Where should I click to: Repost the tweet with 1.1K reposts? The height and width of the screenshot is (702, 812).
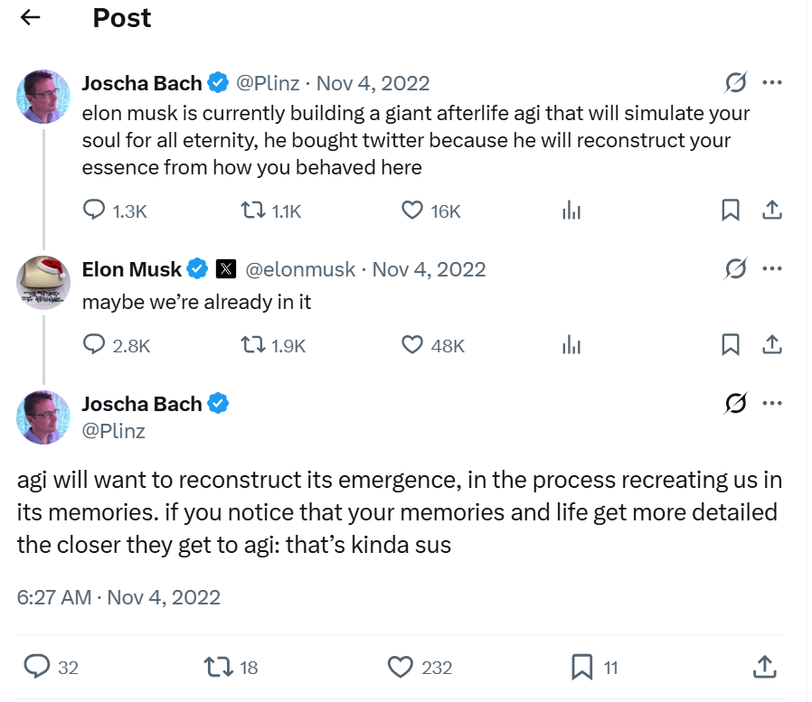pos(250,211)
